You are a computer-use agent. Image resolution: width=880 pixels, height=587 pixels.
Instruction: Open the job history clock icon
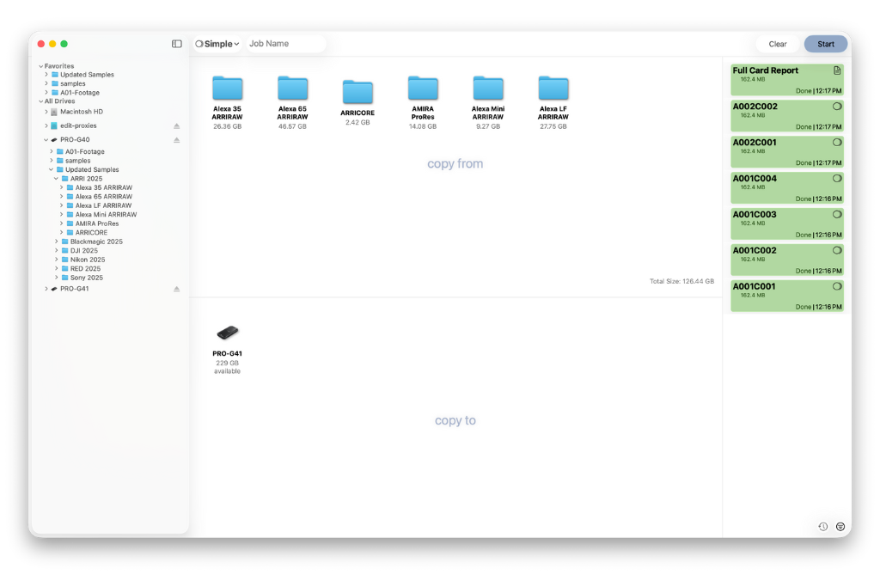822,526
